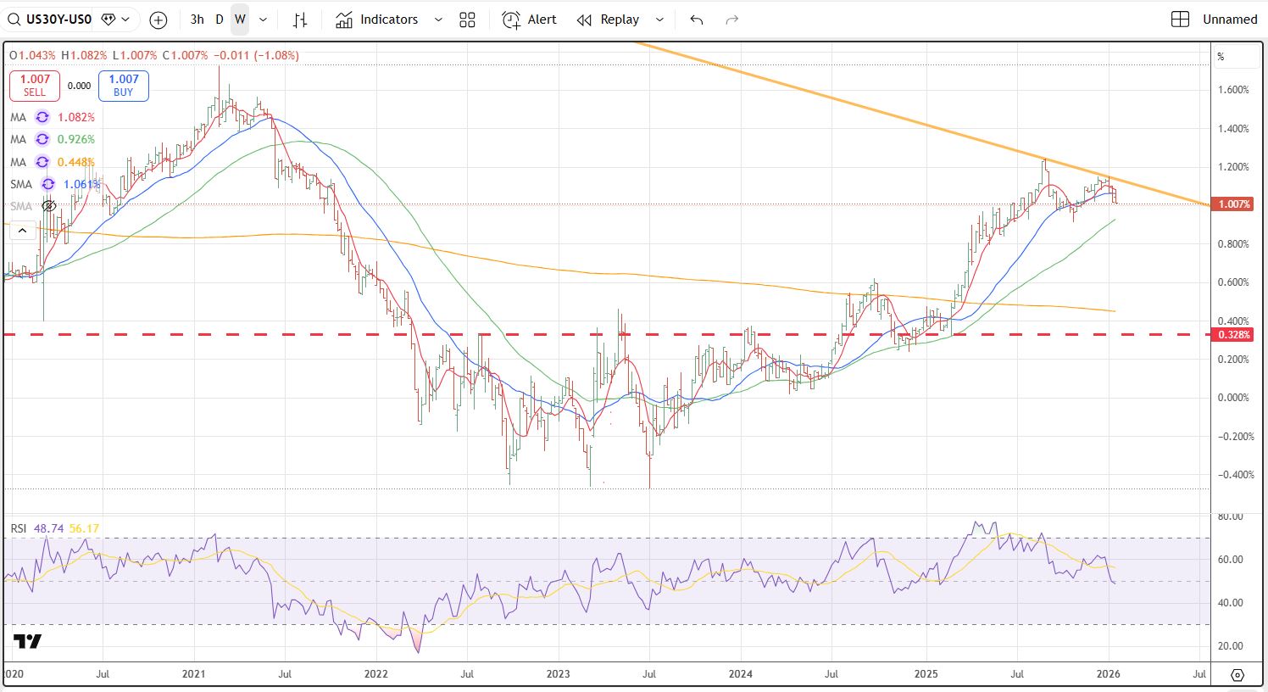The height and width of the screenshot is (692, 1268).
Task: Switch to the 3h timeframe
Action: 197,20
